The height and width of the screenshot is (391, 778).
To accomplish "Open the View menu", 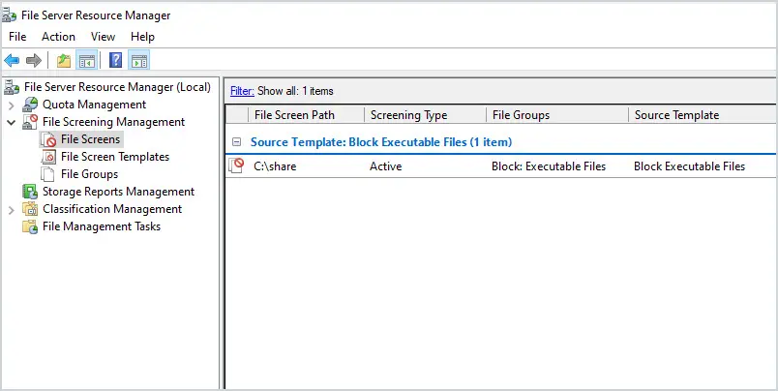I will point(103,37).
